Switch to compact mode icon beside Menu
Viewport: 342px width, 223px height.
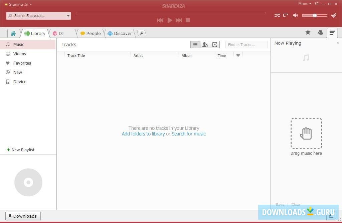point(317,4)
